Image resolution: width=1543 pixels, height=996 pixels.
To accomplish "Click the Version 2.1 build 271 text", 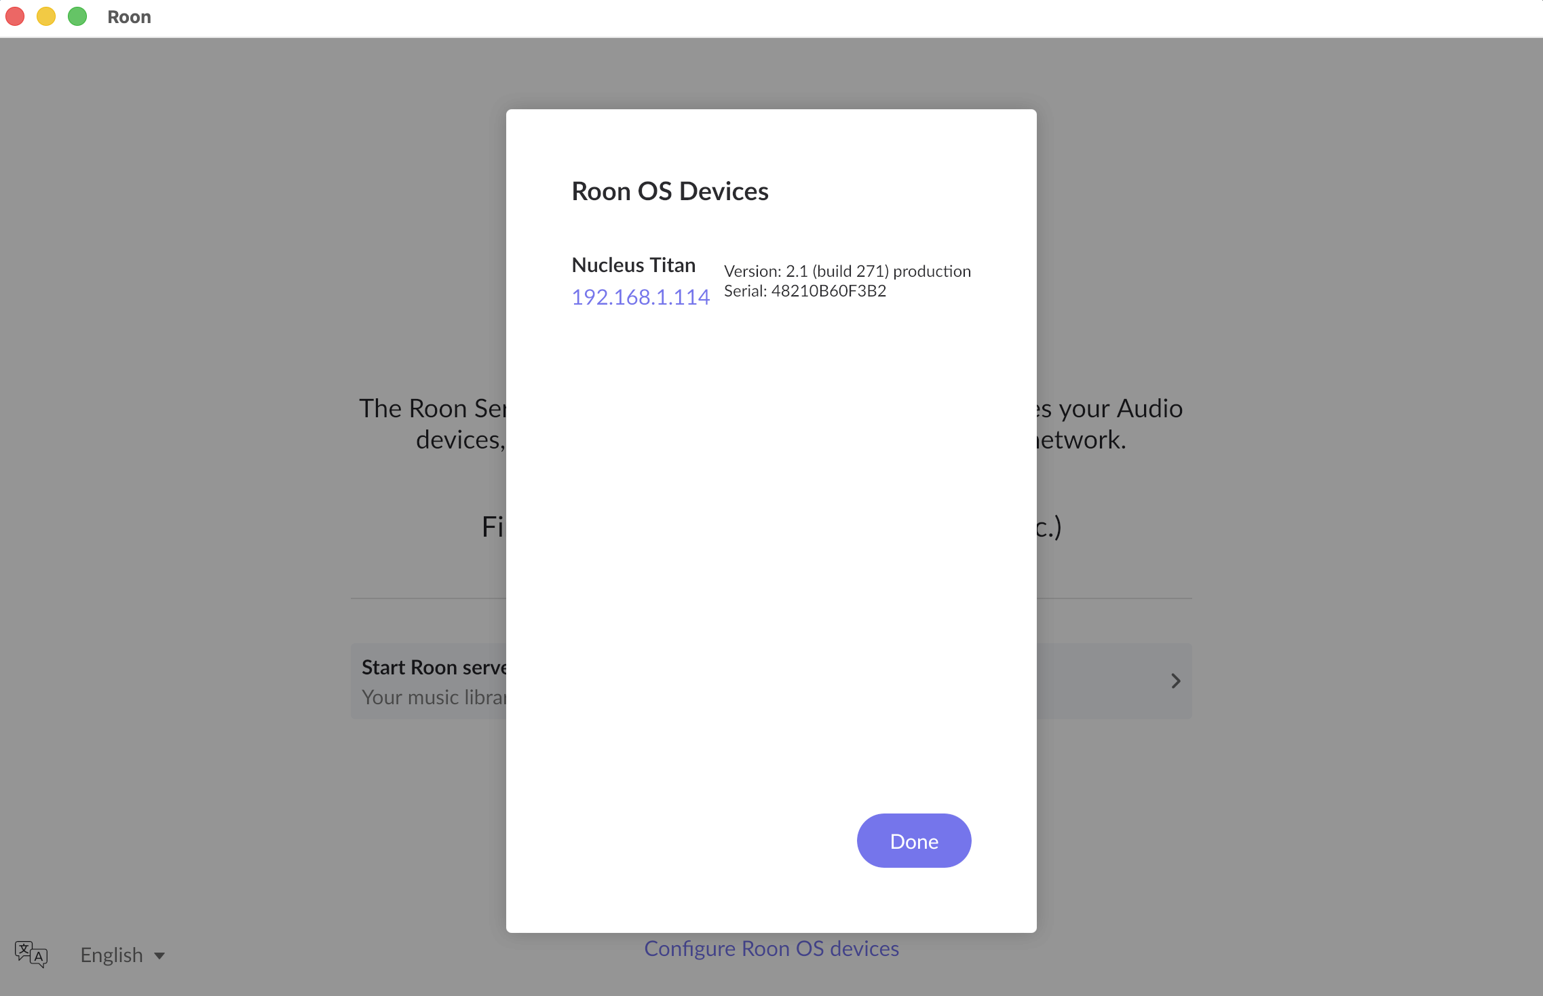I will [x=847, y=271].
